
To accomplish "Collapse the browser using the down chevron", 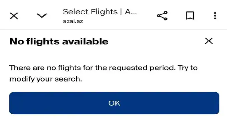I will click(42, 16).
